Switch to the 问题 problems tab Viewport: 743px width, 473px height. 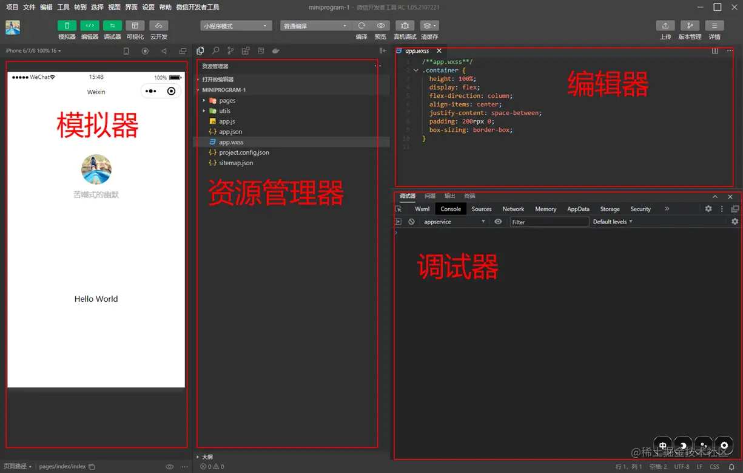pos(430,196)
